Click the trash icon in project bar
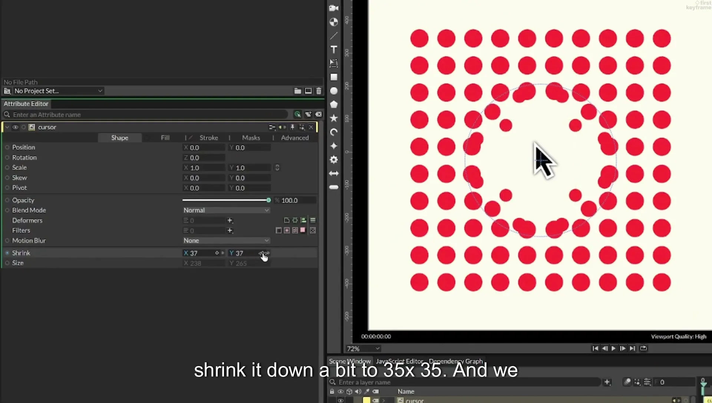This screenshot has height=403, width=712. coord(319,91)
